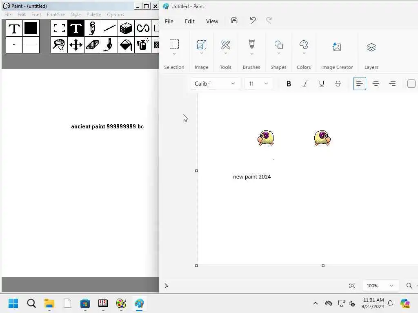Open the Windows Start menu
Screen dimensions: 418x313
tap(13, 303)
